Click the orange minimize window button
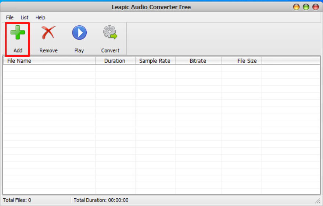The width and height of the screenshot is (323, 206). pyautogui.click(x=296, y=7)
